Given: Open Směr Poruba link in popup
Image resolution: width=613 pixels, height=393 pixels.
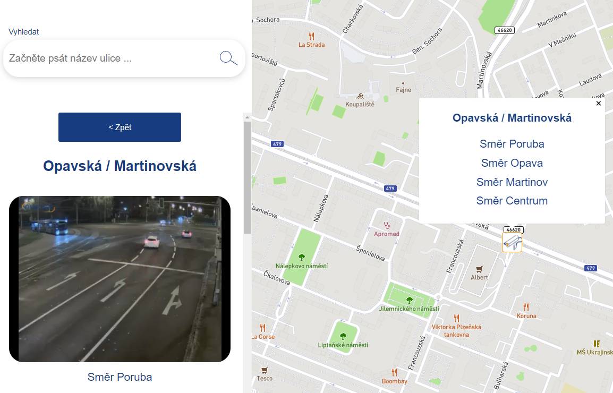Looking at the screenshot, I should (512, 144).
